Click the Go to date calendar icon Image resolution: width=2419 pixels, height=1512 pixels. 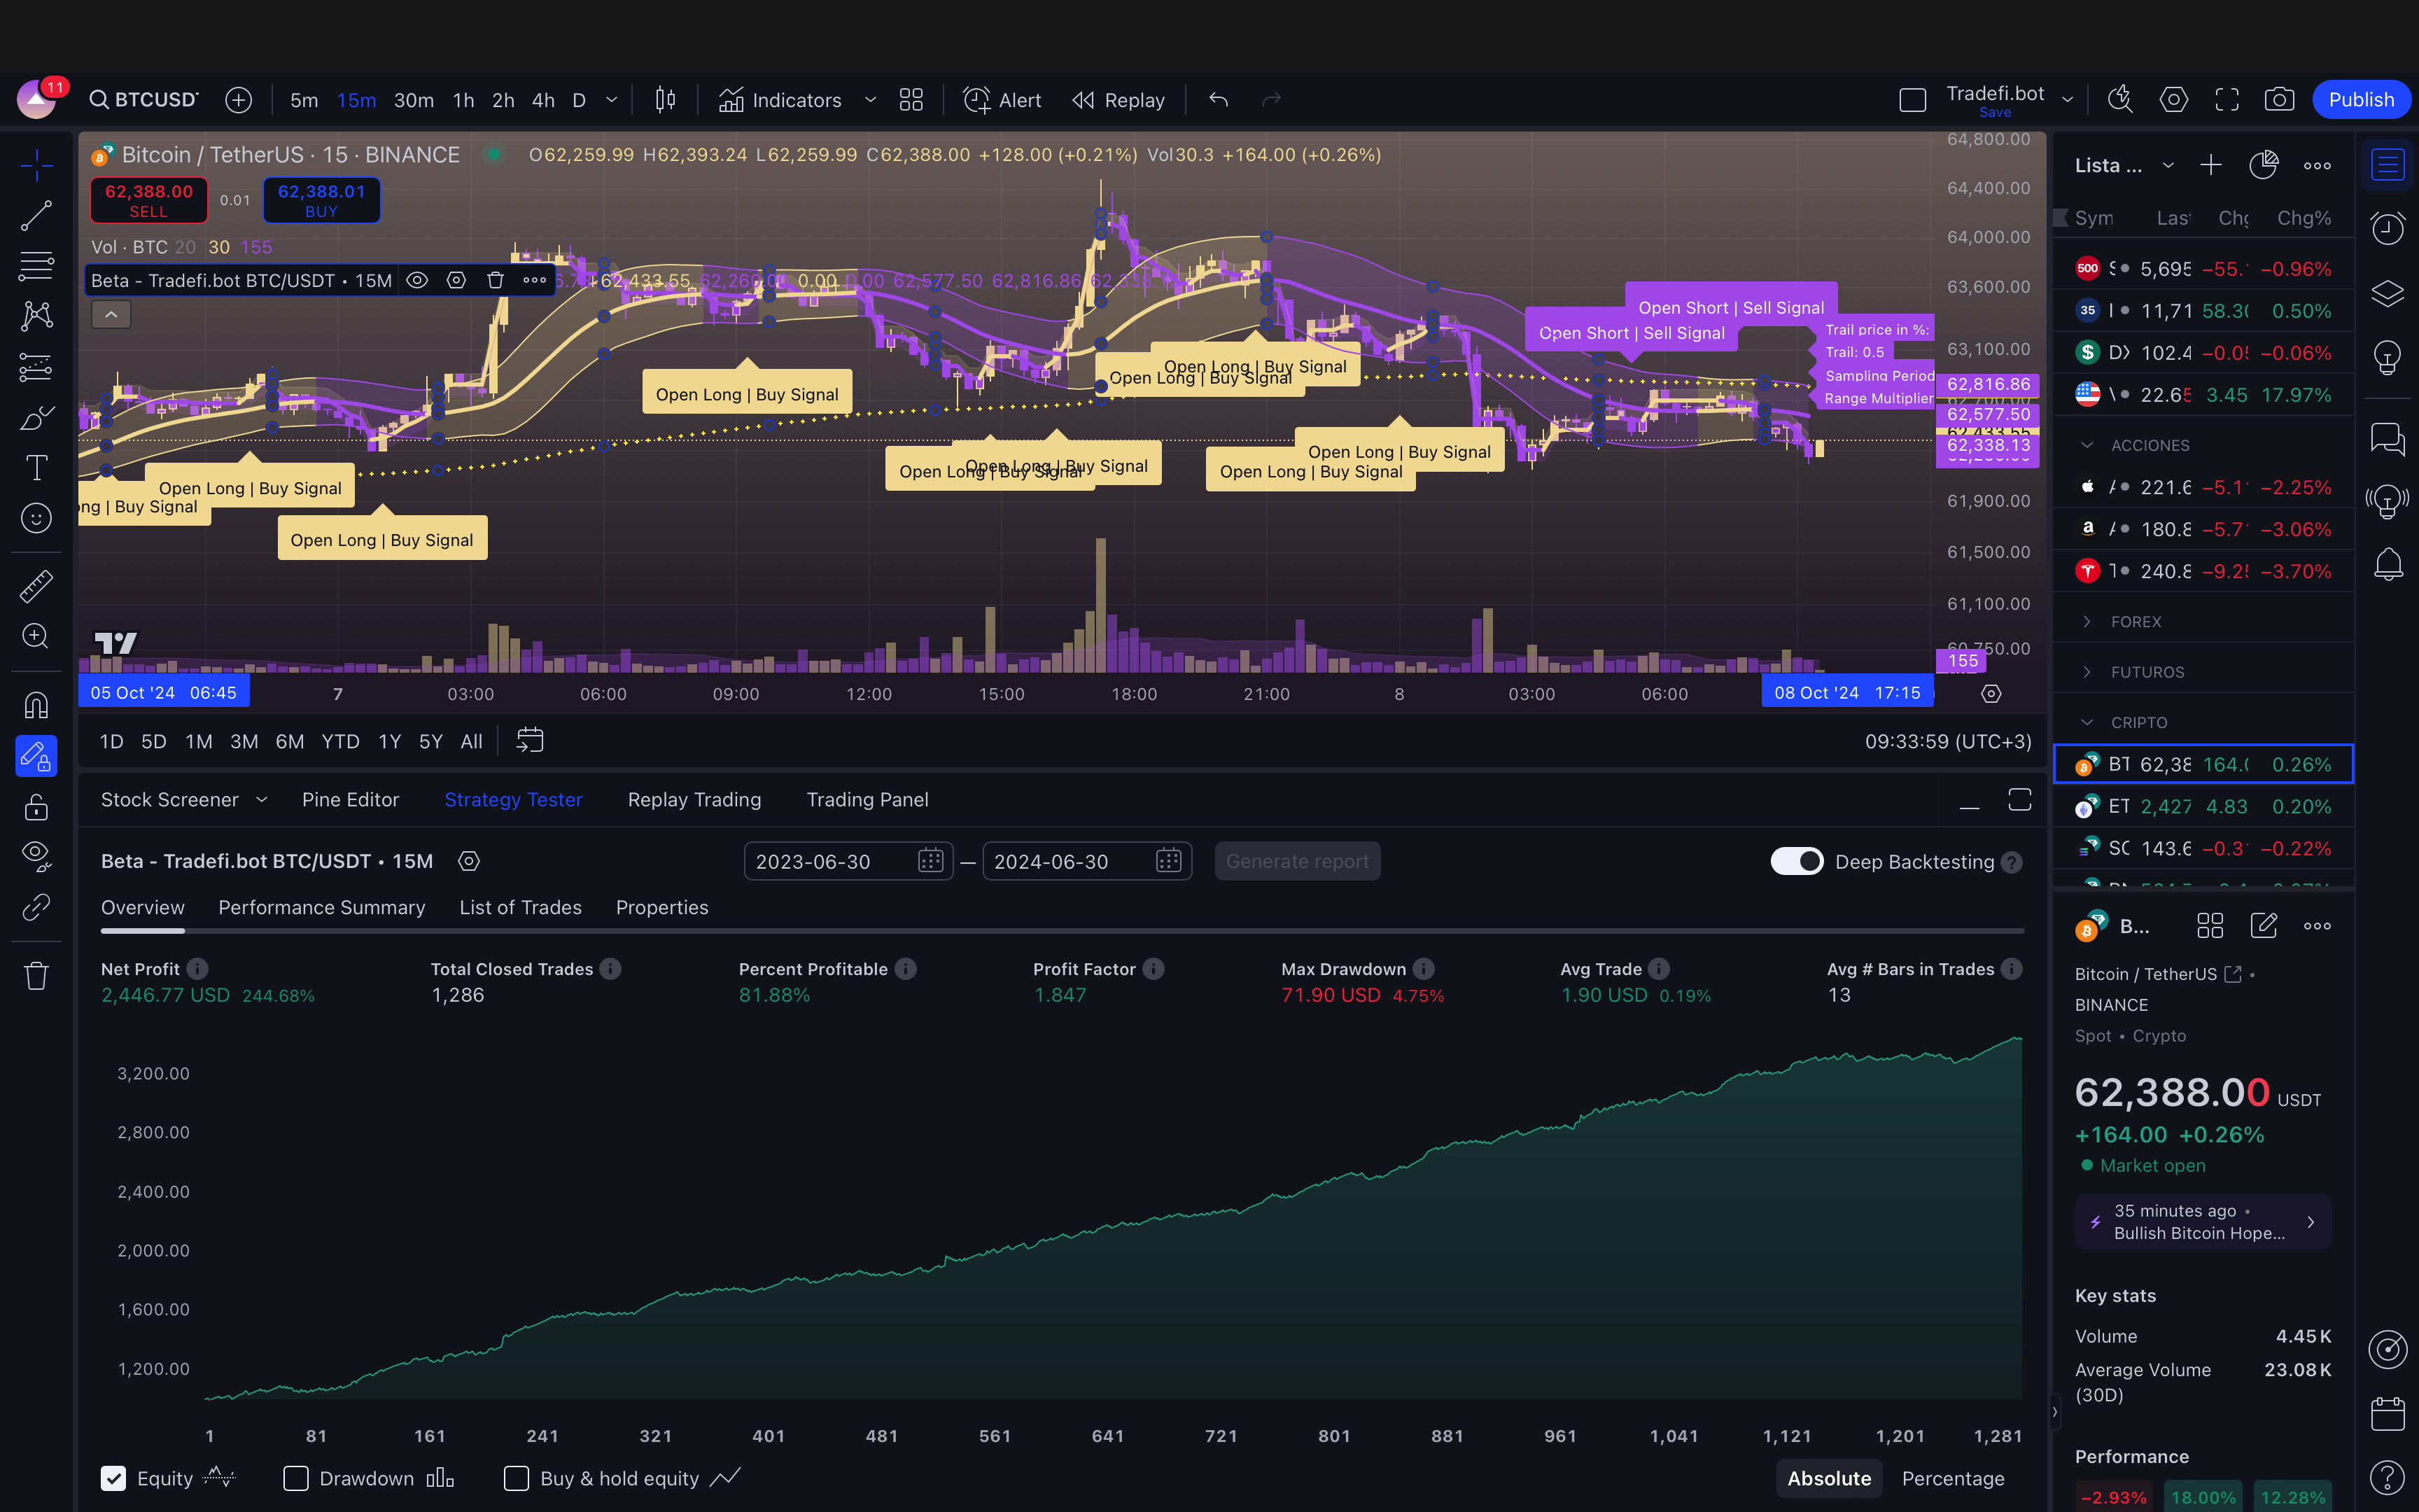coord(528,741)
